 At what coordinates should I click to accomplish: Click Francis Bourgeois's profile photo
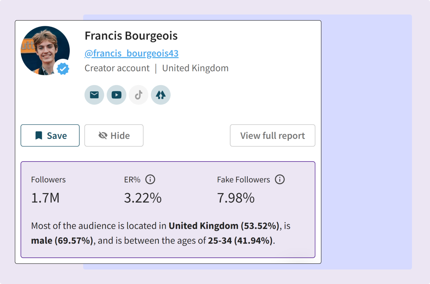coord(43,49)
